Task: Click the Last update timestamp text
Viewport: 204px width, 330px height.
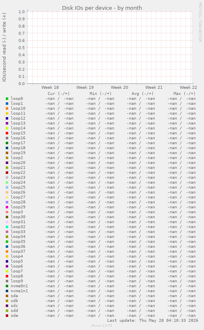Action: tap(153, 321)
